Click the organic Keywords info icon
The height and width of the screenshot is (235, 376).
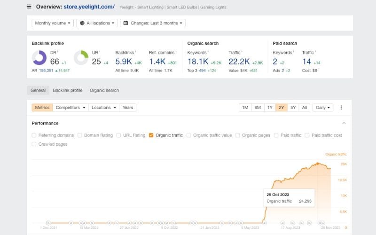coord(208,51)
